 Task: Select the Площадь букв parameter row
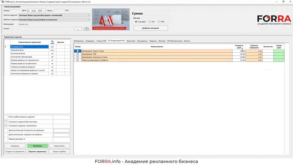click(x=29, y=47)
